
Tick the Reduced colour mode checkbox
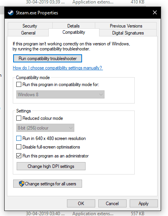(x=19, y=118)
